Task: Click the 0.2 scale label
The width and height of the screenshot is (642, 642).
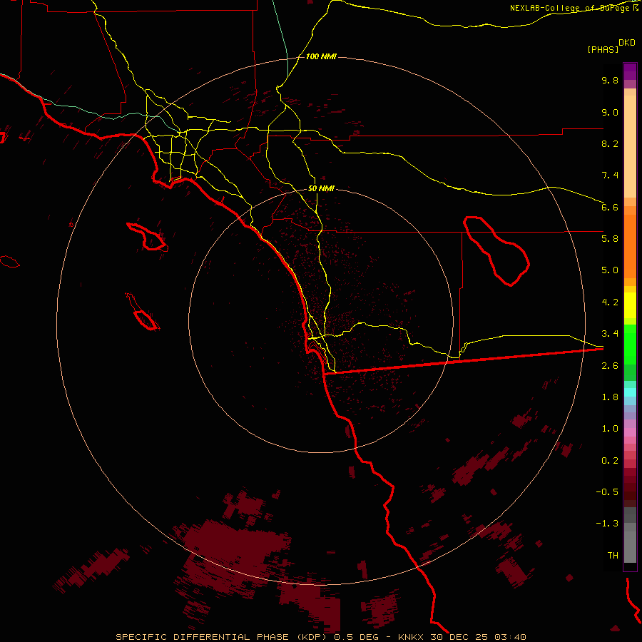Action: pyautogui.click(x=610, y=461)
